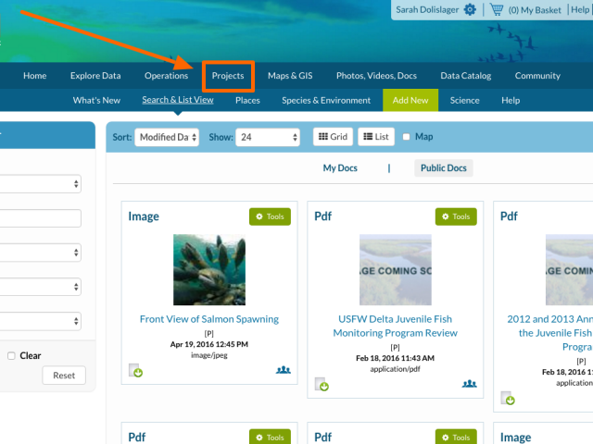Click Feb 18, 2016 11:43 AM date text
The height and width of the screenshot is (444, 593).
point(396,358)
